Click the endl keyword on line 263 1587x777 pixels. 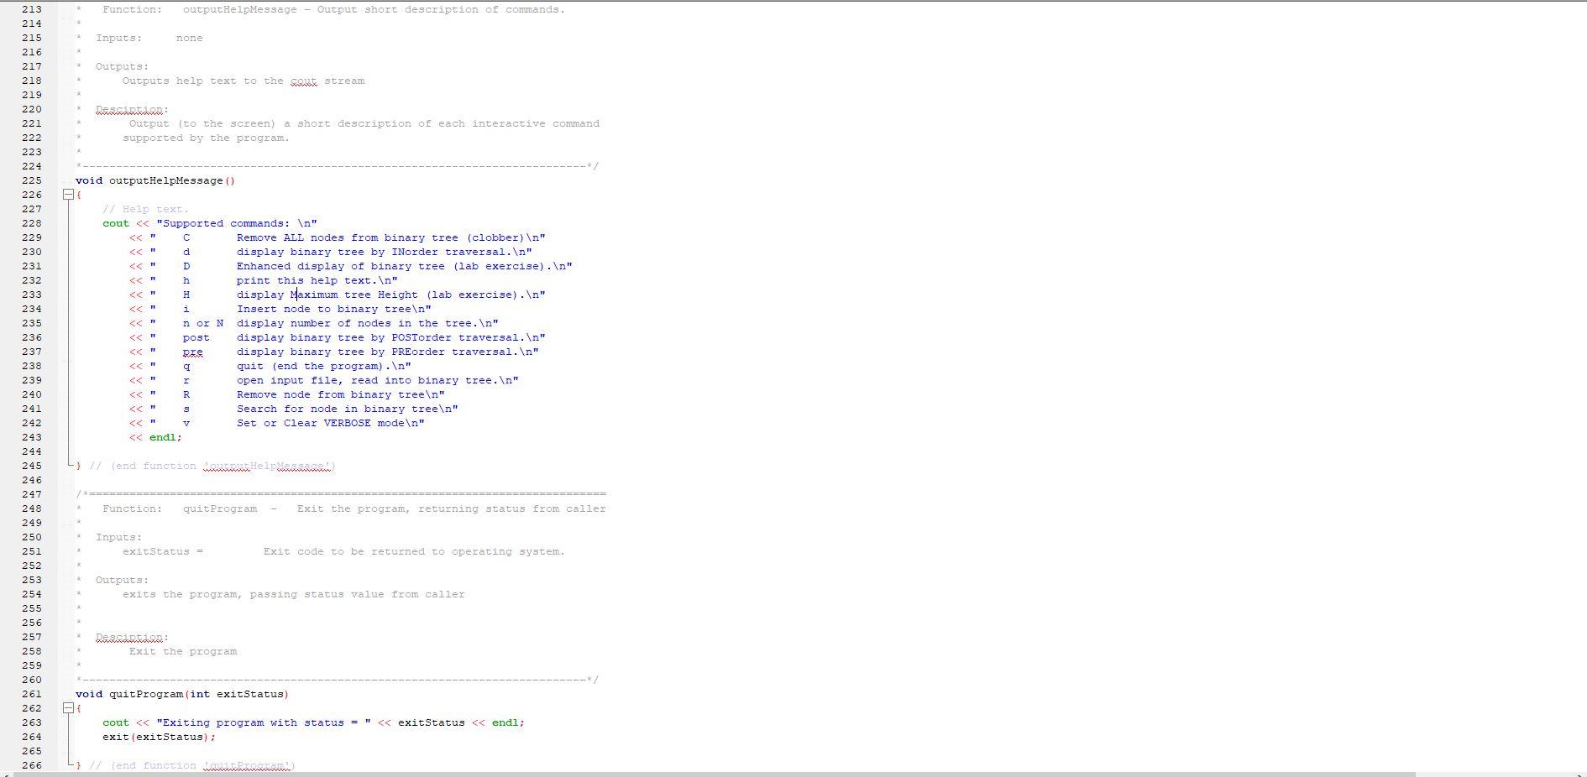504,722
